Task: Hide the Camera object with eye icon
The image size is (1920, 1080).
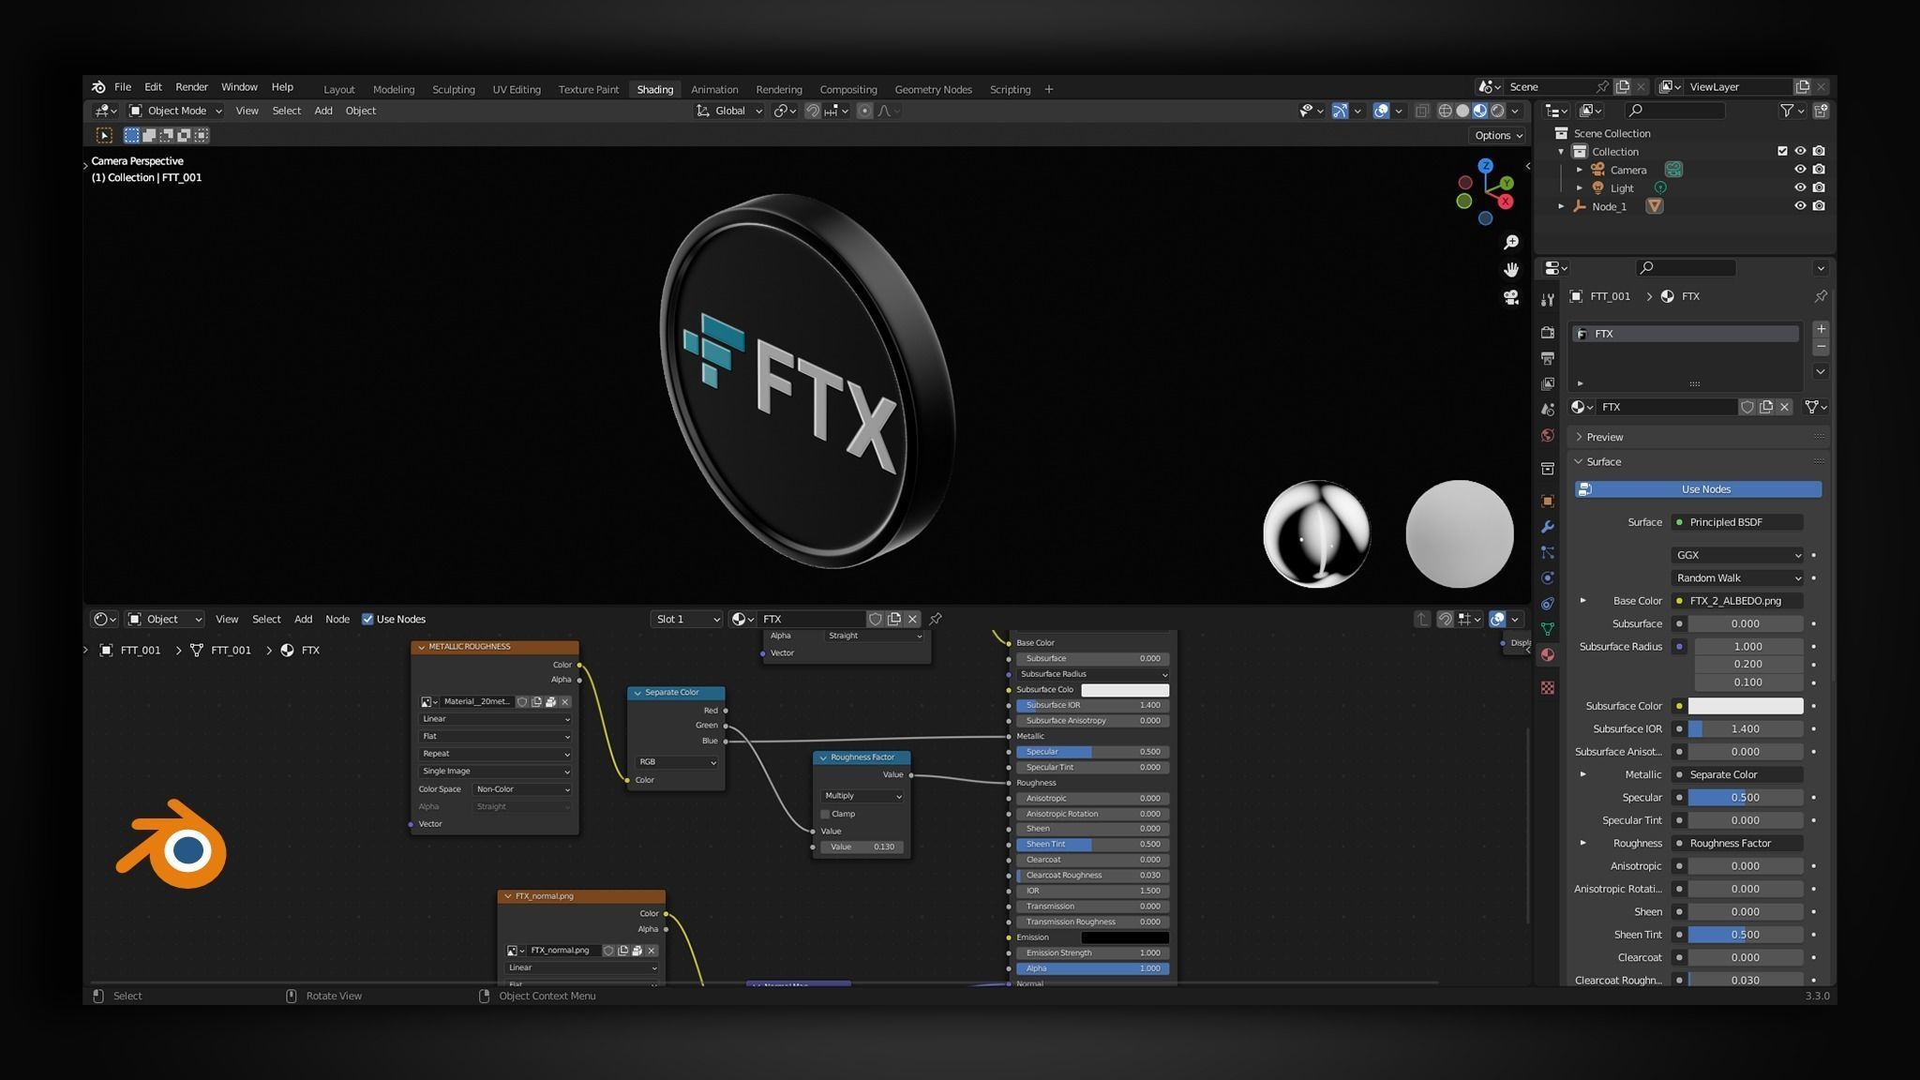Action: [1800, 170]
